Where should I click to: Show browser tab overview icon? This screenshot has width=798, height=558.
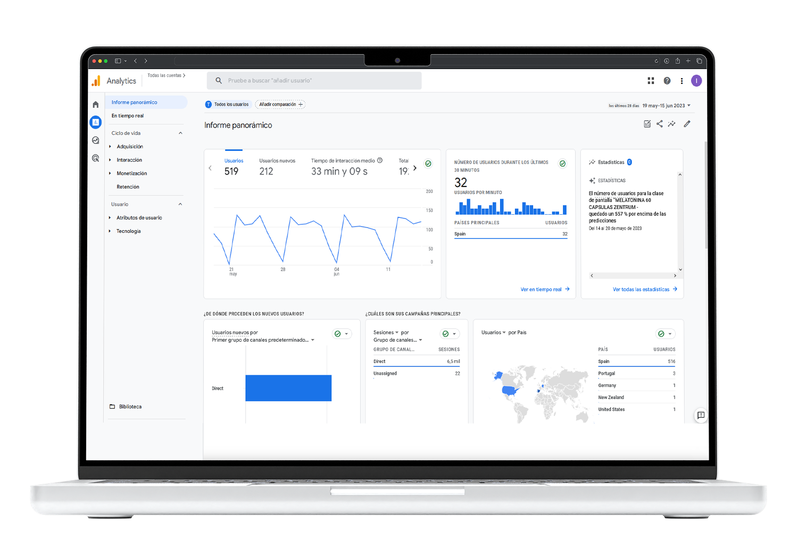pos(699,61)
